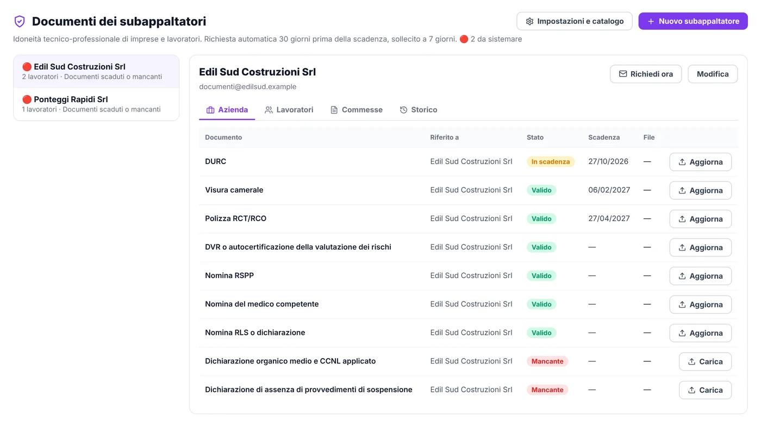Click the people icon on the Lavoratori tab
Screen dimensions: 761x426
(x=269, y=110)
